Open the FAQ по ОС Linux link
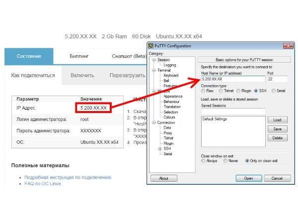This screenshot has width=298, height=224. [43, 184]
